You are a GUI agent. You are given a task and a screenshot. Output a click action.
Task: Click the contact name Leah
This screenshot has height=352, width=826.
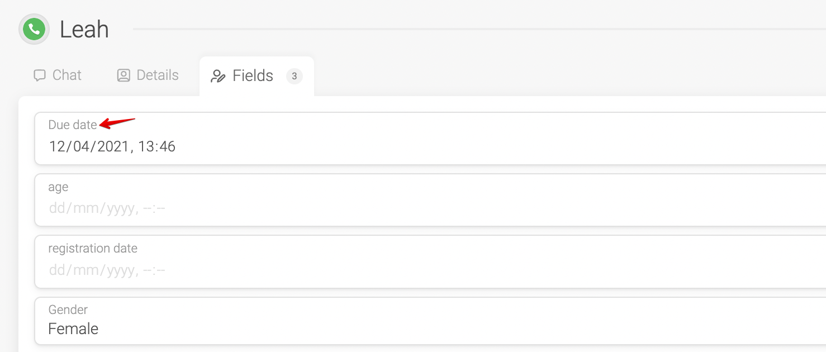(x=84, y=30)
